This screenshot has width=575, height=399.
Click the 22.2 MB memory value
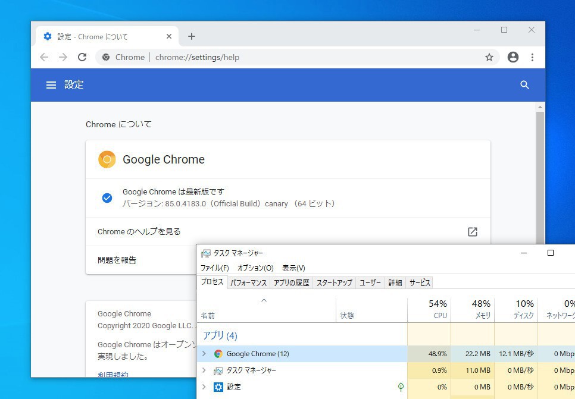pyautogui.click(x=478, y=354)
